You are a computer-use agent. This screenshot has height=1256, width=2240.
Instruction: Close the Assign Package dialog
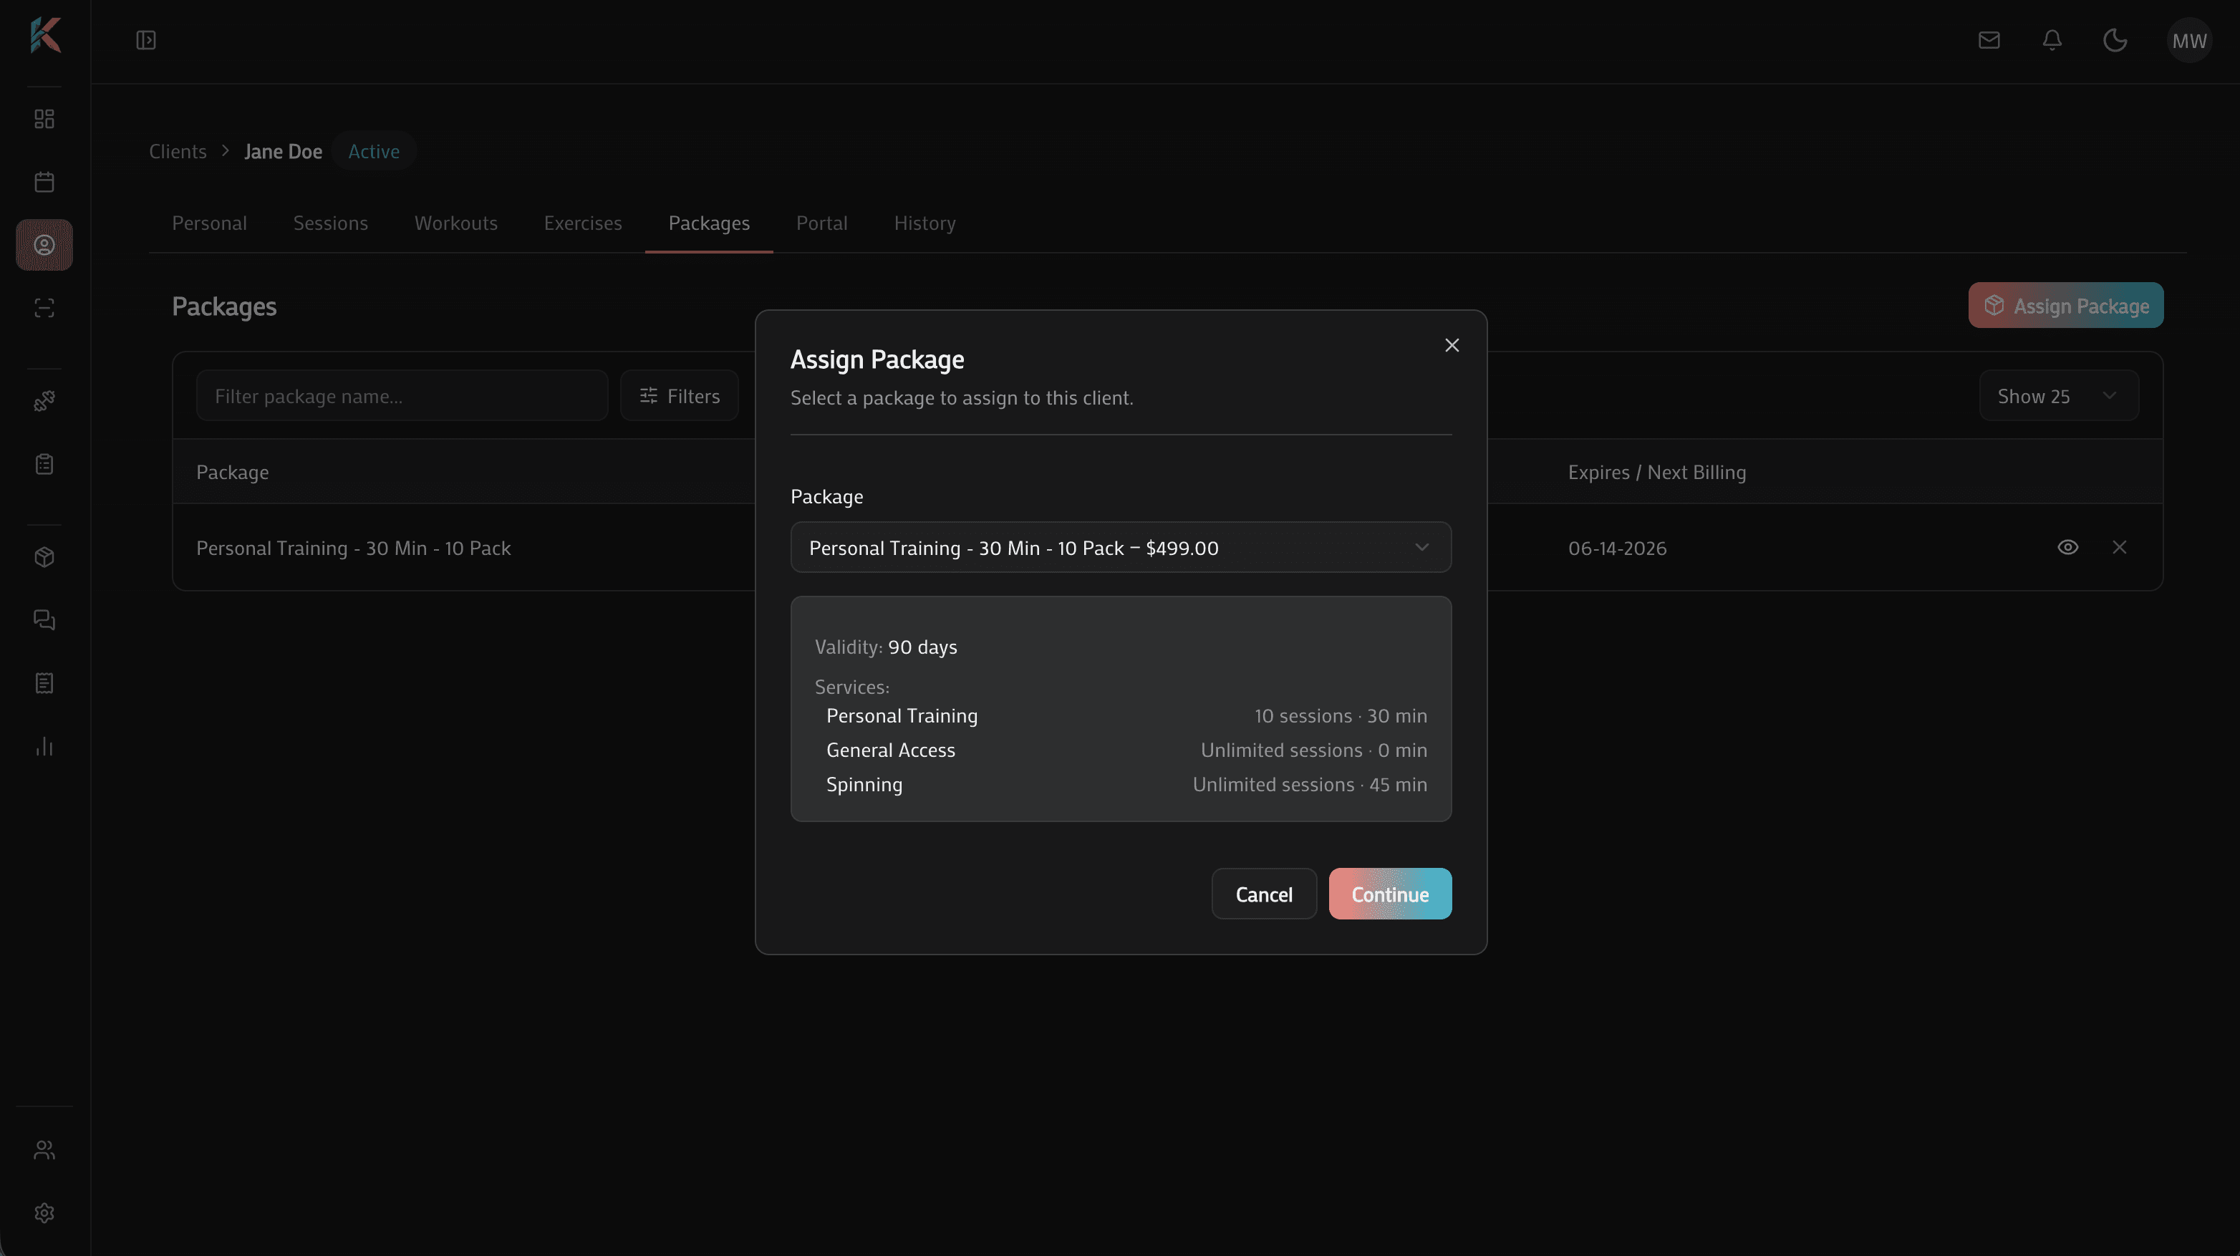pos(1452,345)
